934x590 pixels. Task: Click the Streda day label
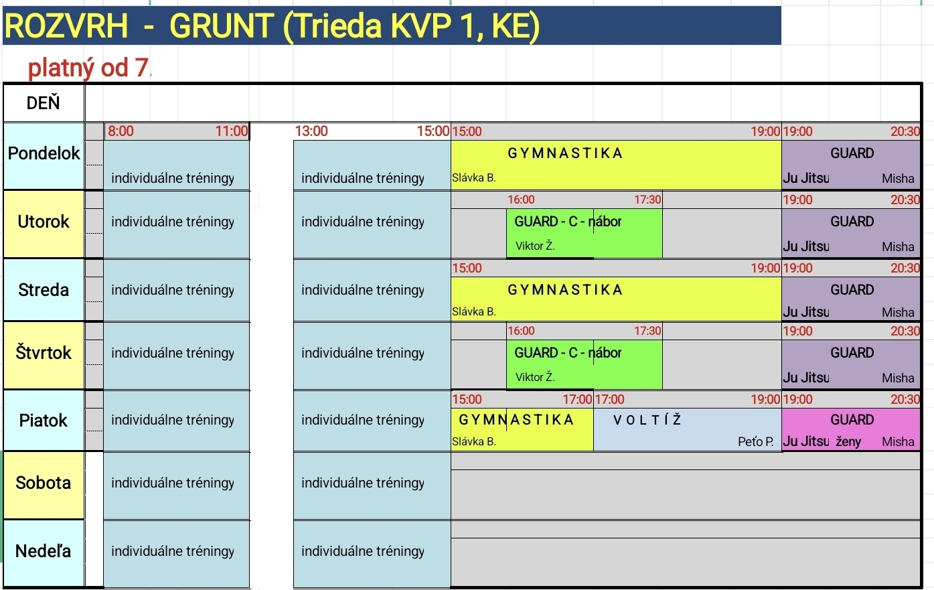[44, 290]
